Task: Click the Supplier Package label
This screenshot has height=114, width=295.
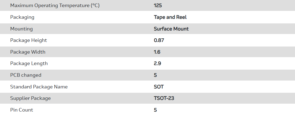Action: click(x=30, y=98)
